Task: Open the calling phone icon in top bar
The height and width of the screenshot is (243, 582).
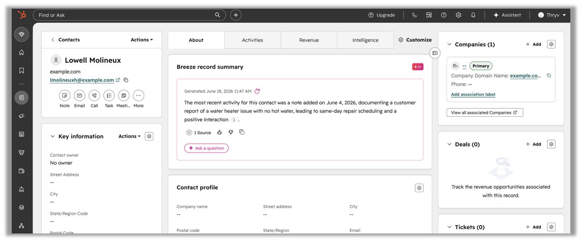Action: point(414,15)
